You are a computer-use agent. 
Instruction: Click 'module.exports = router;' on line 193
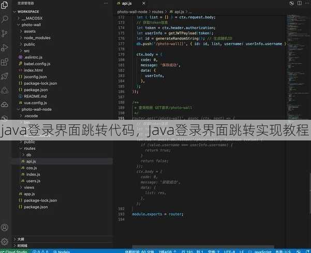158,214
